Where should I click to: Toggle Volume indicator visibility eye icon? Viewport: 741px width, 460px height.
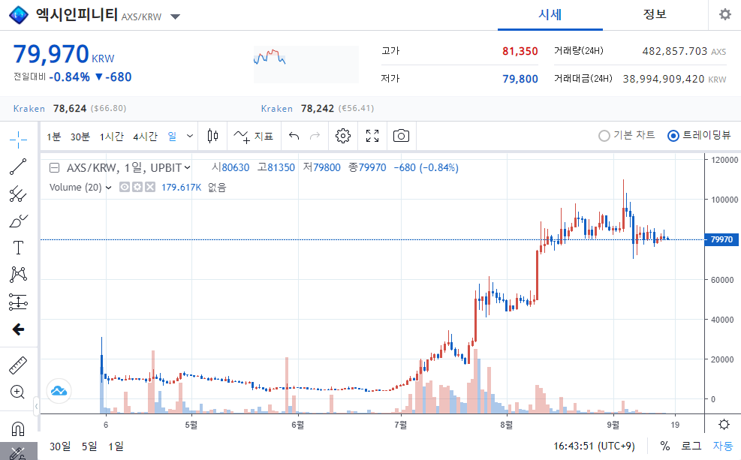coord(125,188)
